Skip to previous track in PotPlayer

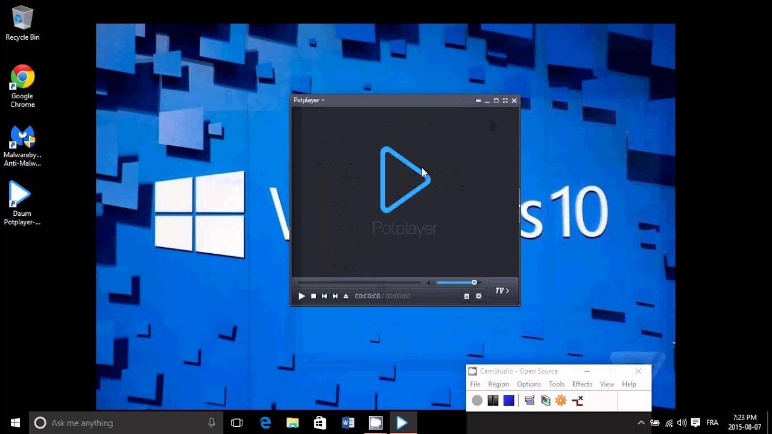[324, 296]
